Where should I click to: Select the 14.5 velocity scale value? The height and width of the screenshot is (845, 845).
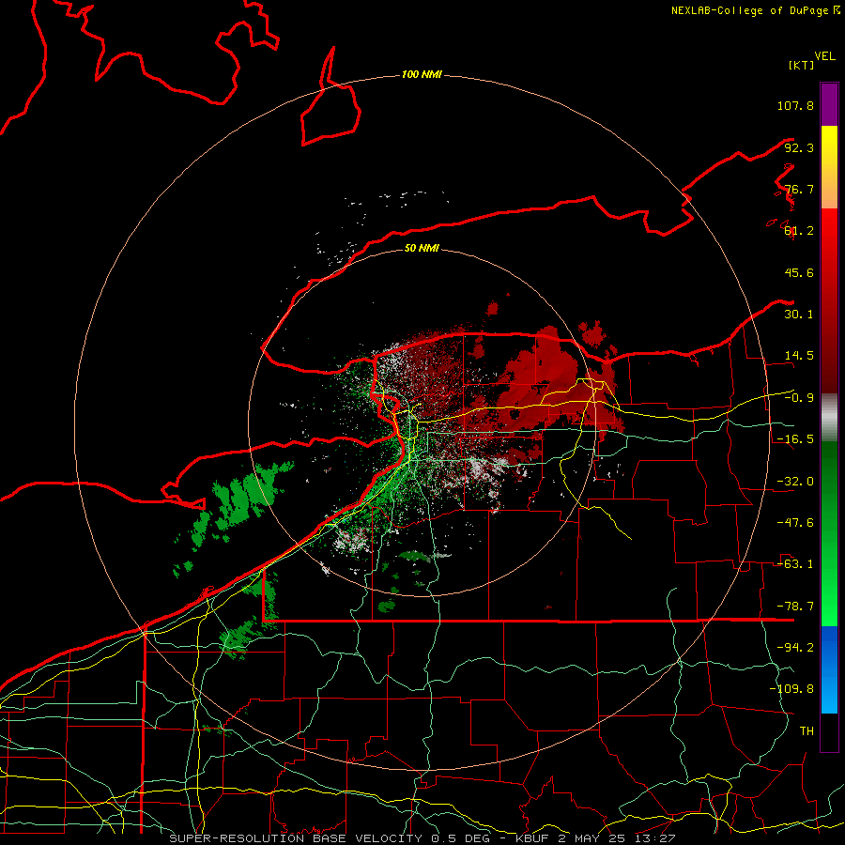coord(799,356)
